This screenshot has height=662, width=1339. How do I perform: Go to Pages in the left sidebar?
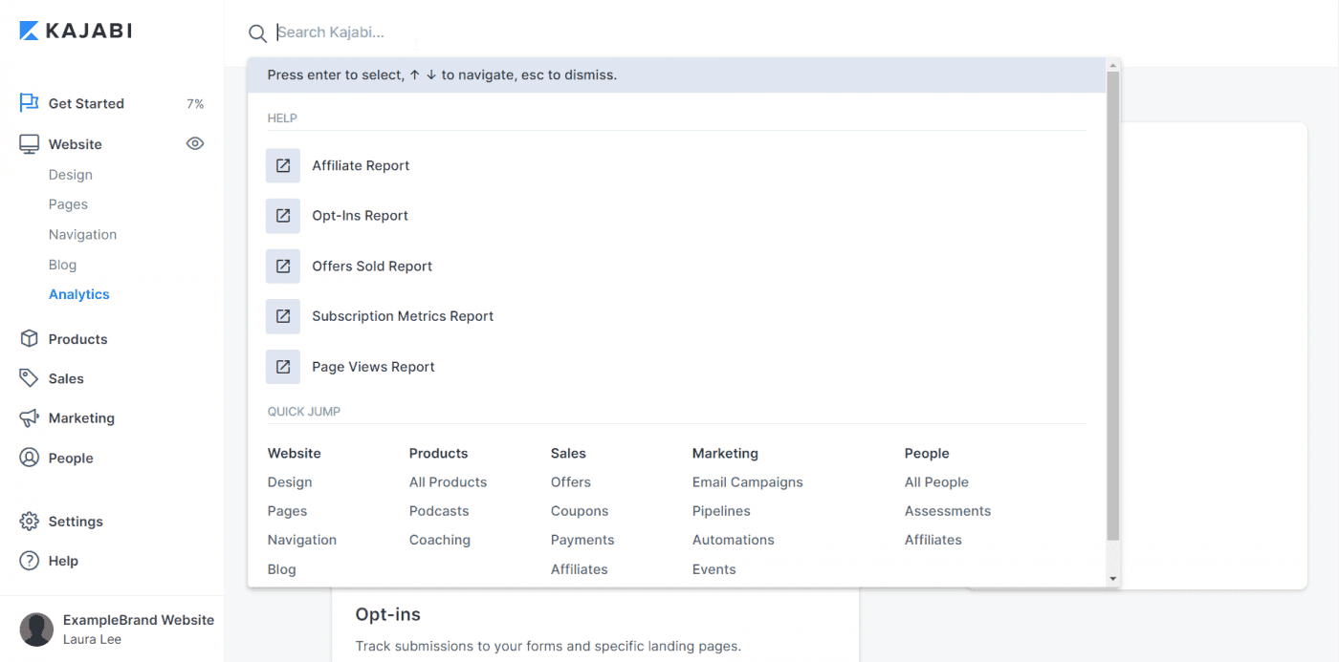(68, 204)
